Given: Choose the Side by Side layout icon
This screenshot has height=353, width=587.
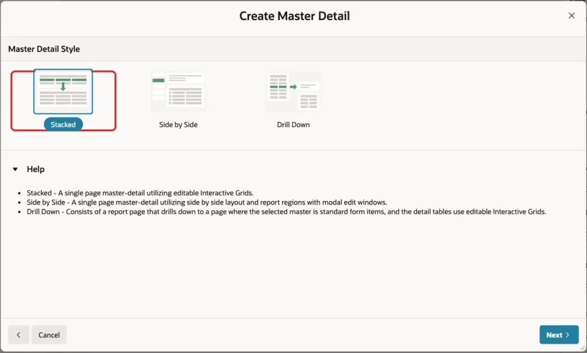Looking at the screenshot, I should 178,92.
